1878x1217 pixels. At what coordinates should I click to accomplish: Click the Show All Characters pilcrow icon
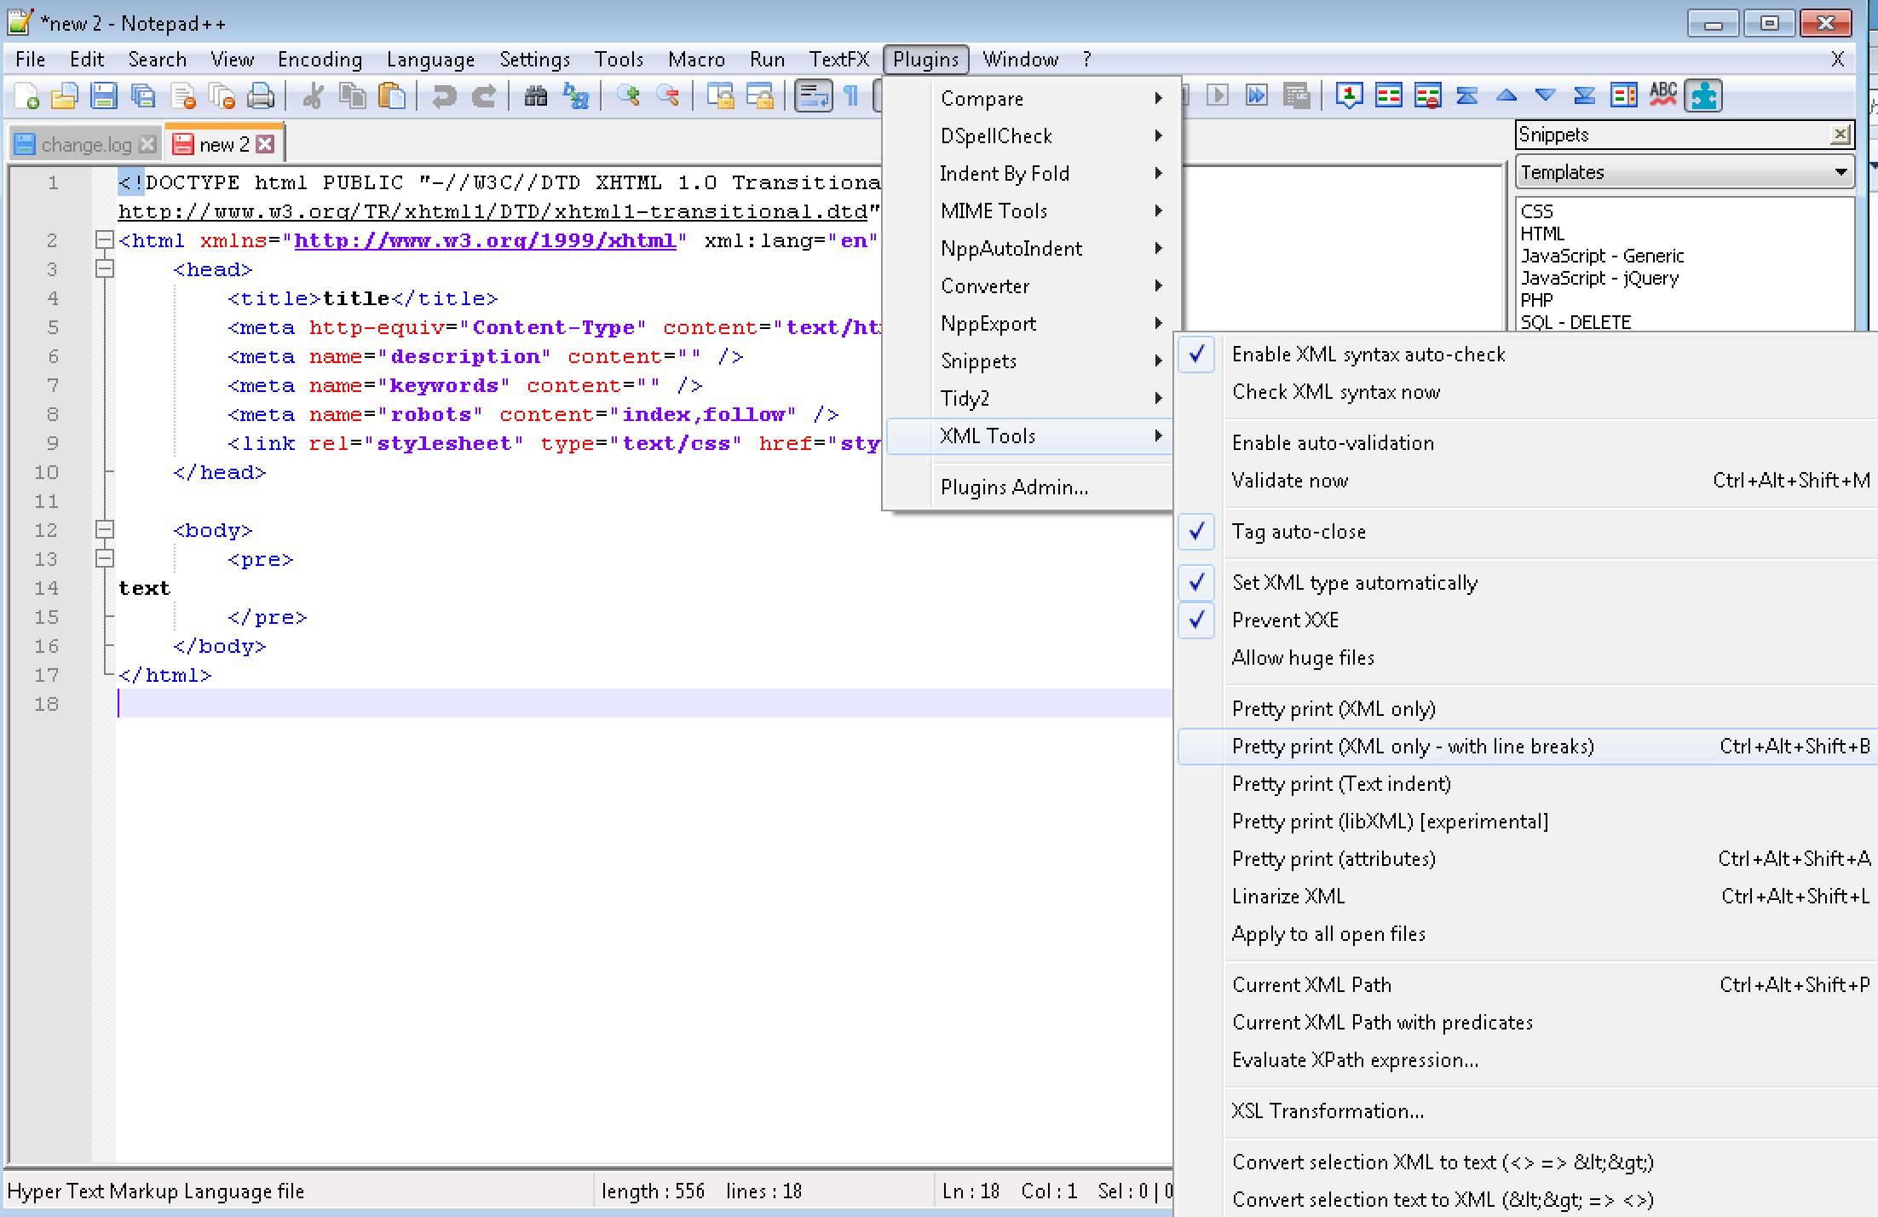850,96
